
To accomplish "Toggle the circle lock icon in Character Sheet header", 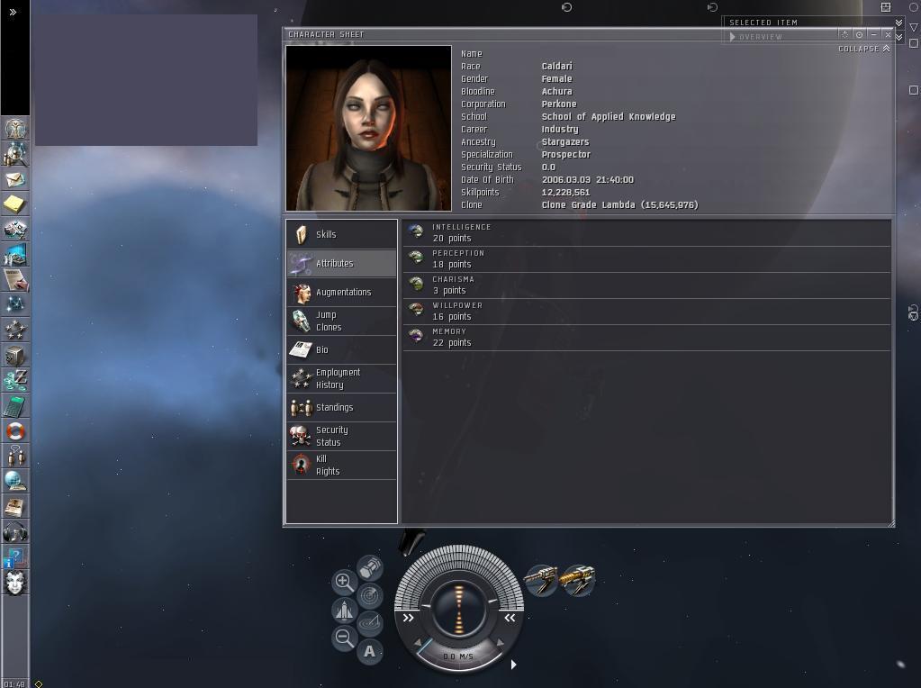I will (x=859, y=35).
